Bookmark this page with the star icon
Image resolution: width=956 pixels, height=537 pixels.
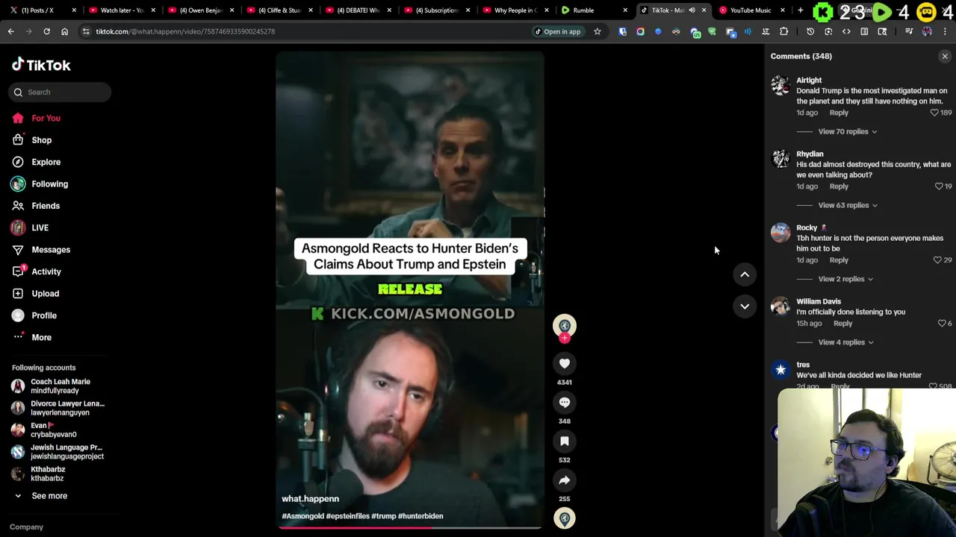(597, 31)
